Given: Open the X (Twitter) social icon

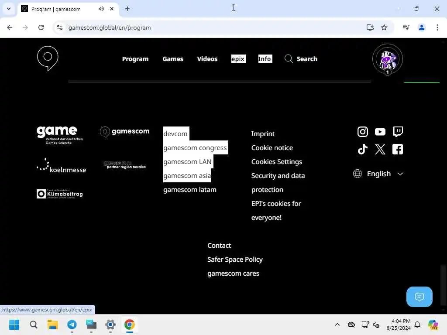Looking at the screenshot, I should (380, 149).
